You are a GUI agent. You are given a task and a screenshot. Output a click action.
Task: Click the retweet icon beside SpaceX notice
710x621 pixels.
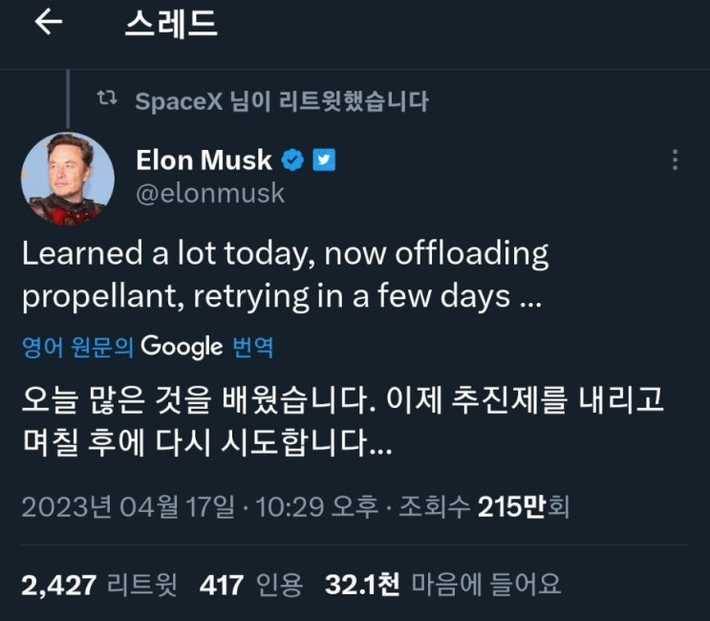(110, 99)
